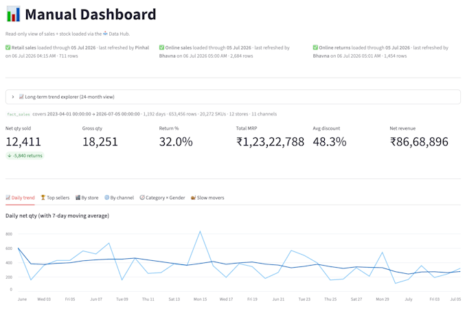Click the globe icon for By channel

(106, 197)
